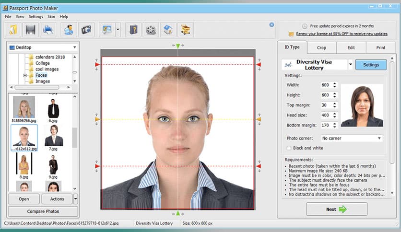
Task: Click green top center alignment marker
Action: click(x=178, y=46)
